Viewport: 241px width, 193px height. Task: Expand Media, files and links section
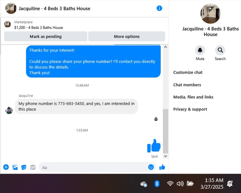[193, 97]
